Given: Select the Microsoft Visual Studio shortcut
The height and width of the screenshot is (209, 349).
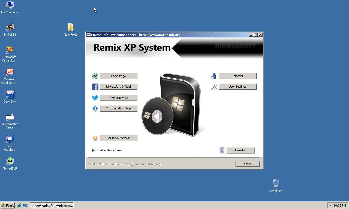Looking at the screenshot, I should [x=10, y=50].
